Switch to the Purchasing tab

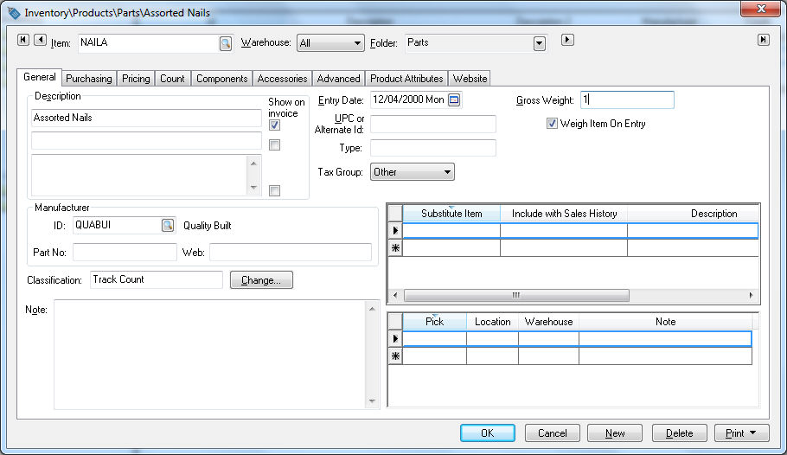click(89, 79)
